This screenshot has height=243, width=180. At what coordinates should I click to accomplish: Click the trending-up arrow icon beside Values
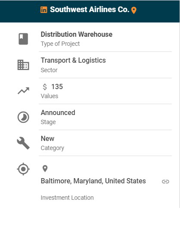(23, 91)
